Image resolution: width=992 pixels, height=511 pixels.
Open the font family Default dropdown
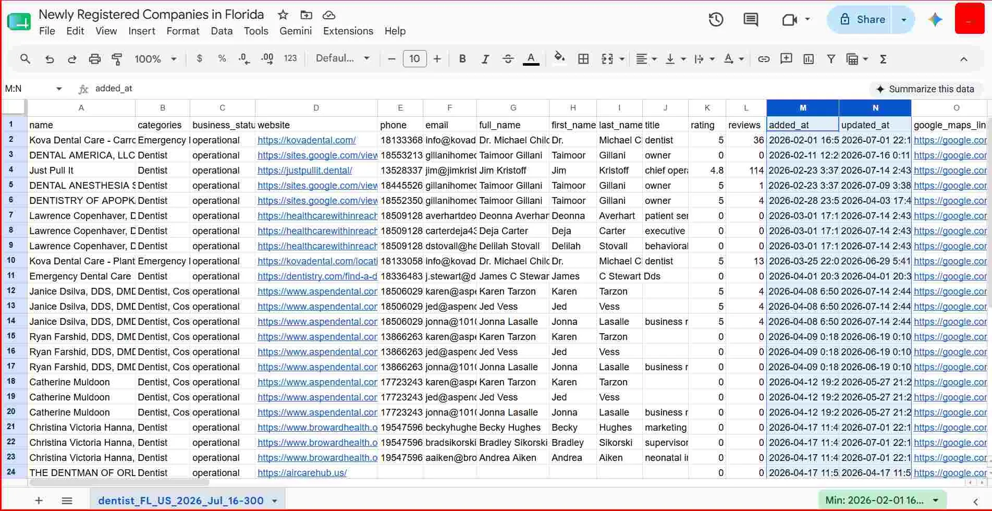pos(342,58)
